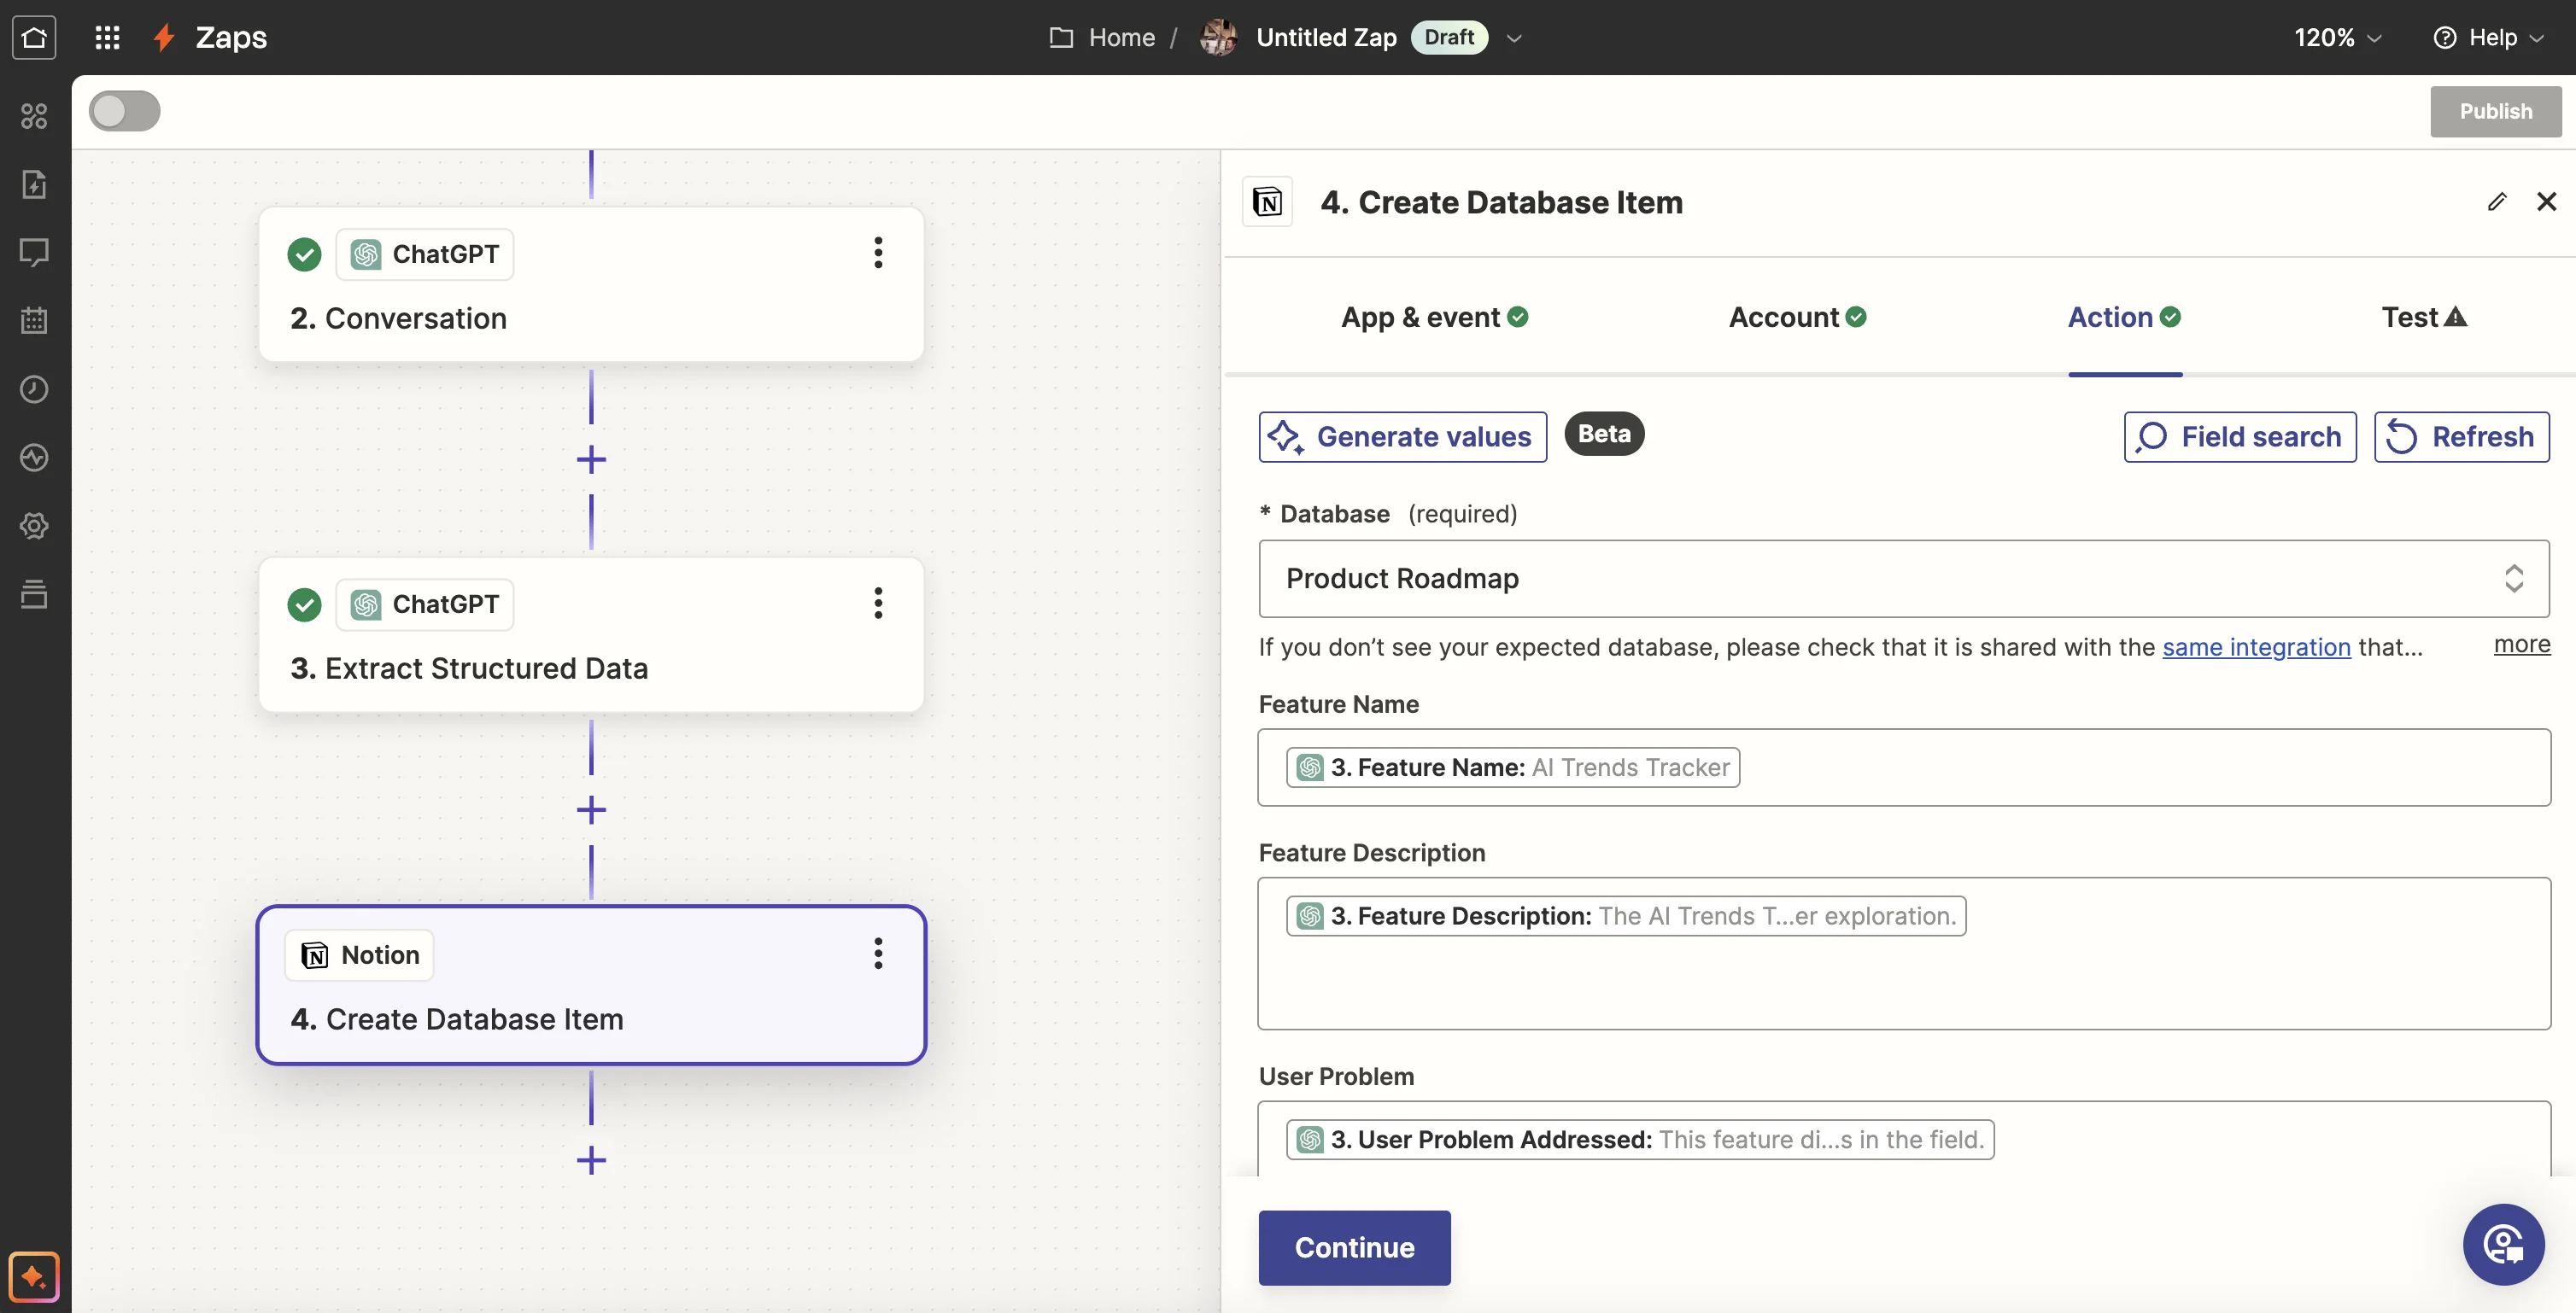Open Zap history clock icon in sidebar

point(34,388)
